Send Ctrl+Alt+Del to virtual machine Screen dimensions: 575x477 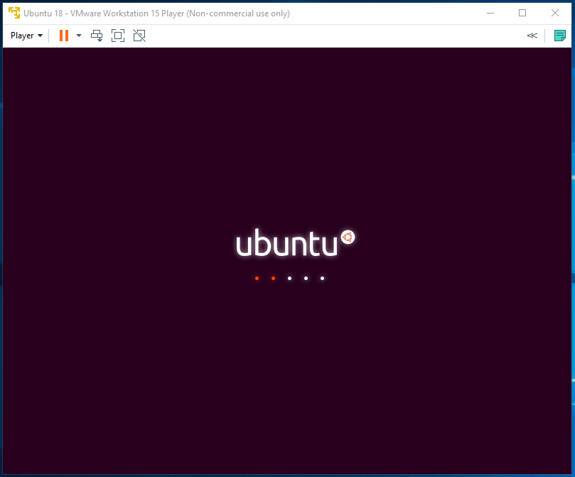97,36
